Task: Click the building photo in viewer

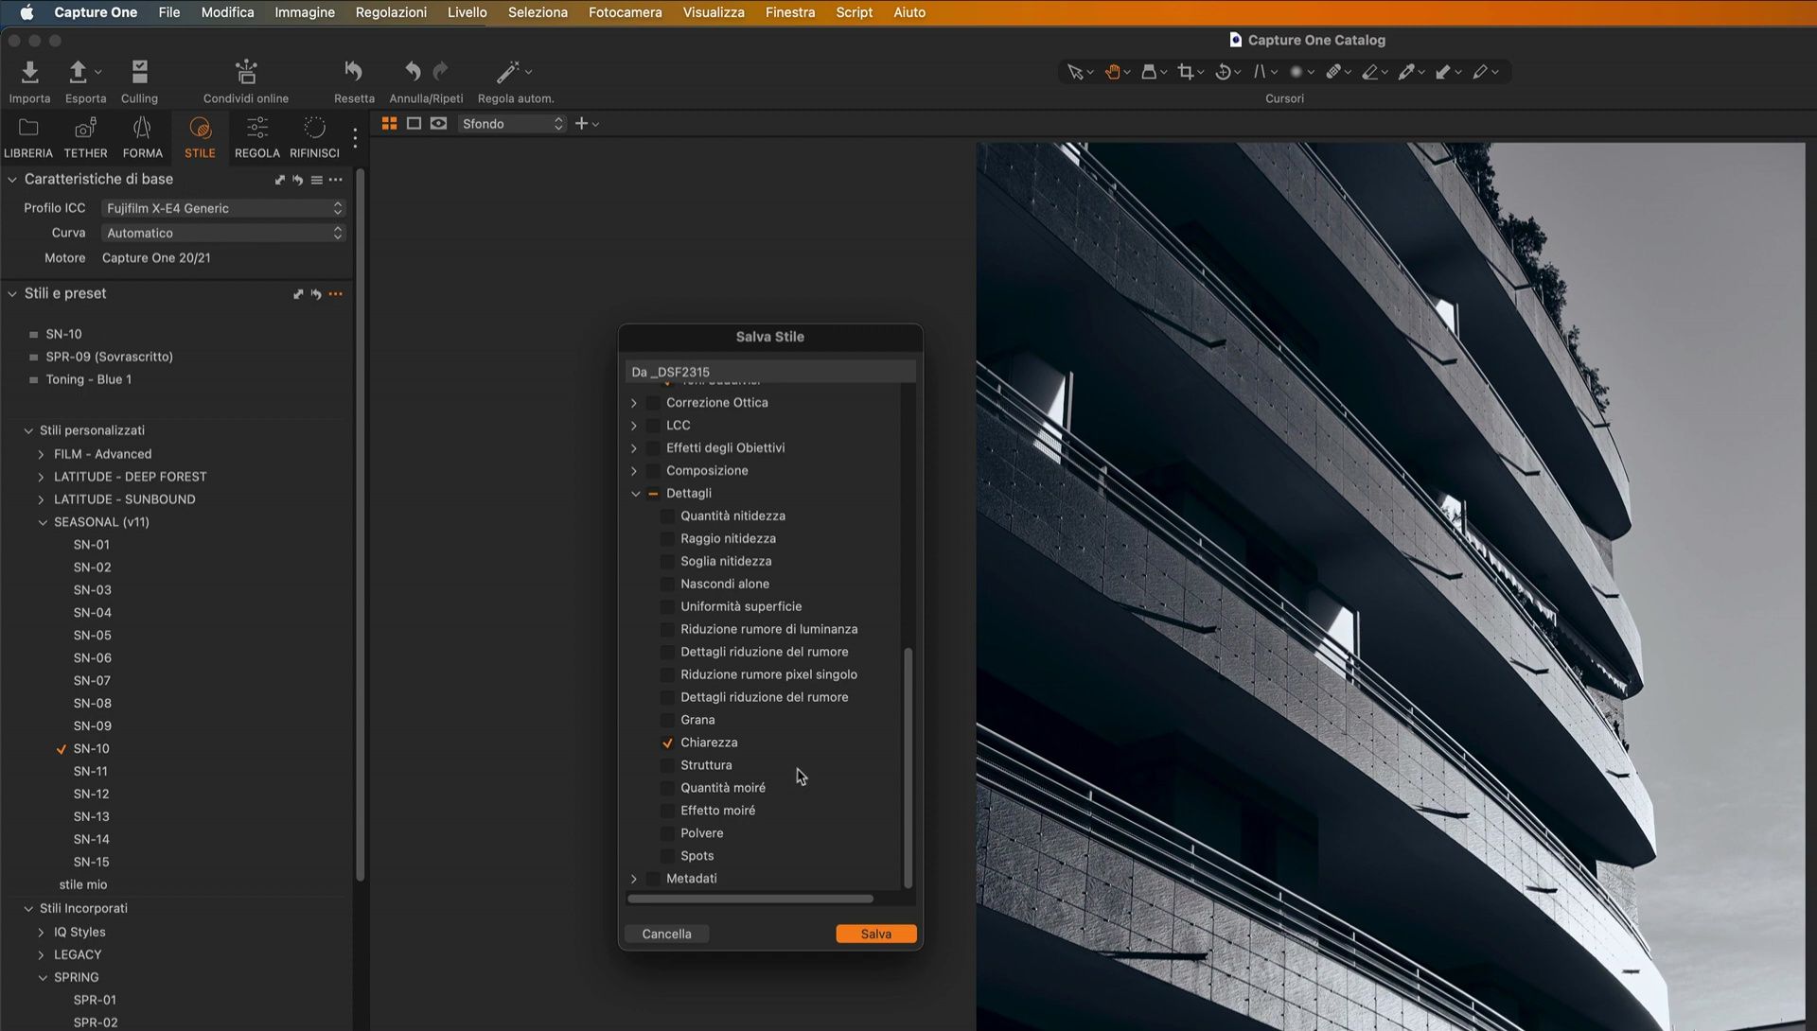Action: click(1390, 586)
